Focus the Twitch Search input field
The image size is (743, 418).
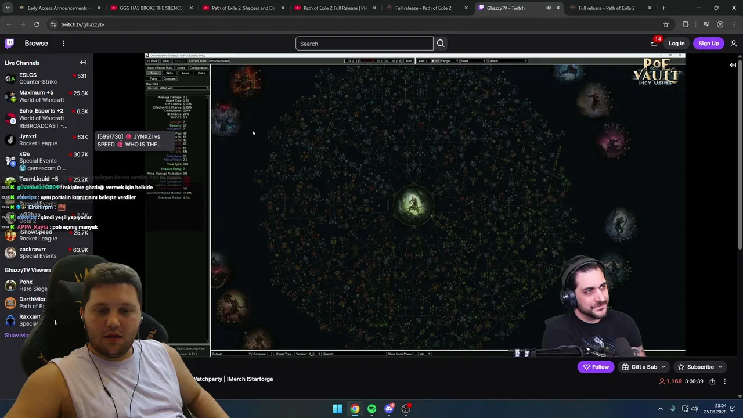point(365,44)
